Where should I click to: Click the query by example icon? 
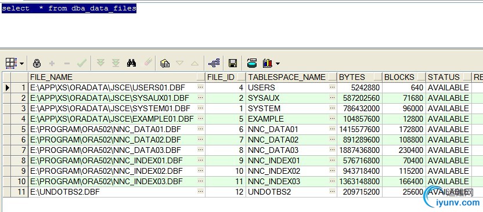coord(165,63)
